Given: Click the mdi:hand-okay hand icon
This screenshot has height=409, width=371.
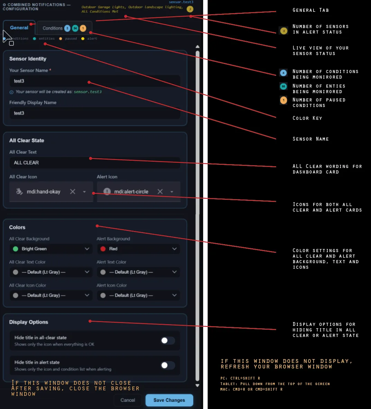Looking at the screenshot, I should [19, 192].
